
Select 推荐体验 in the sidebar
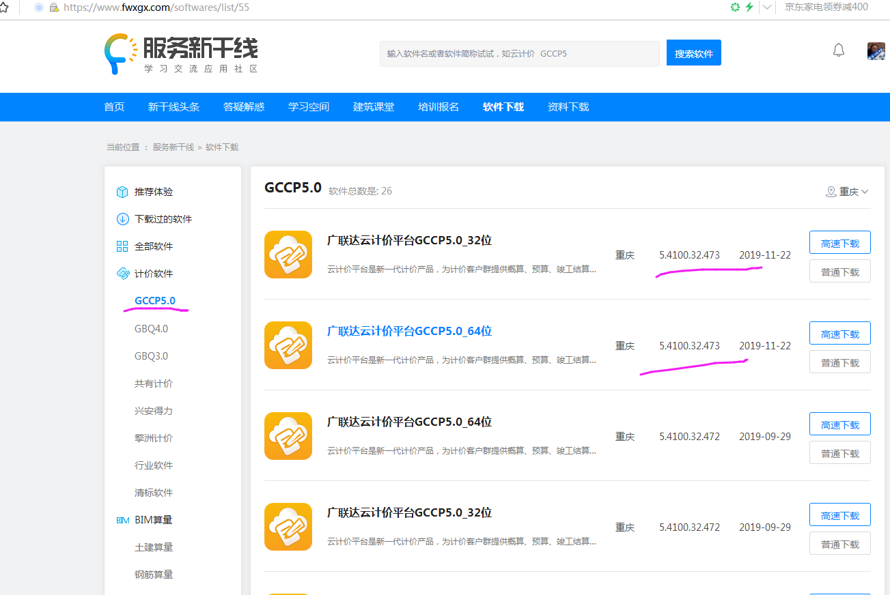coord(154,192)
